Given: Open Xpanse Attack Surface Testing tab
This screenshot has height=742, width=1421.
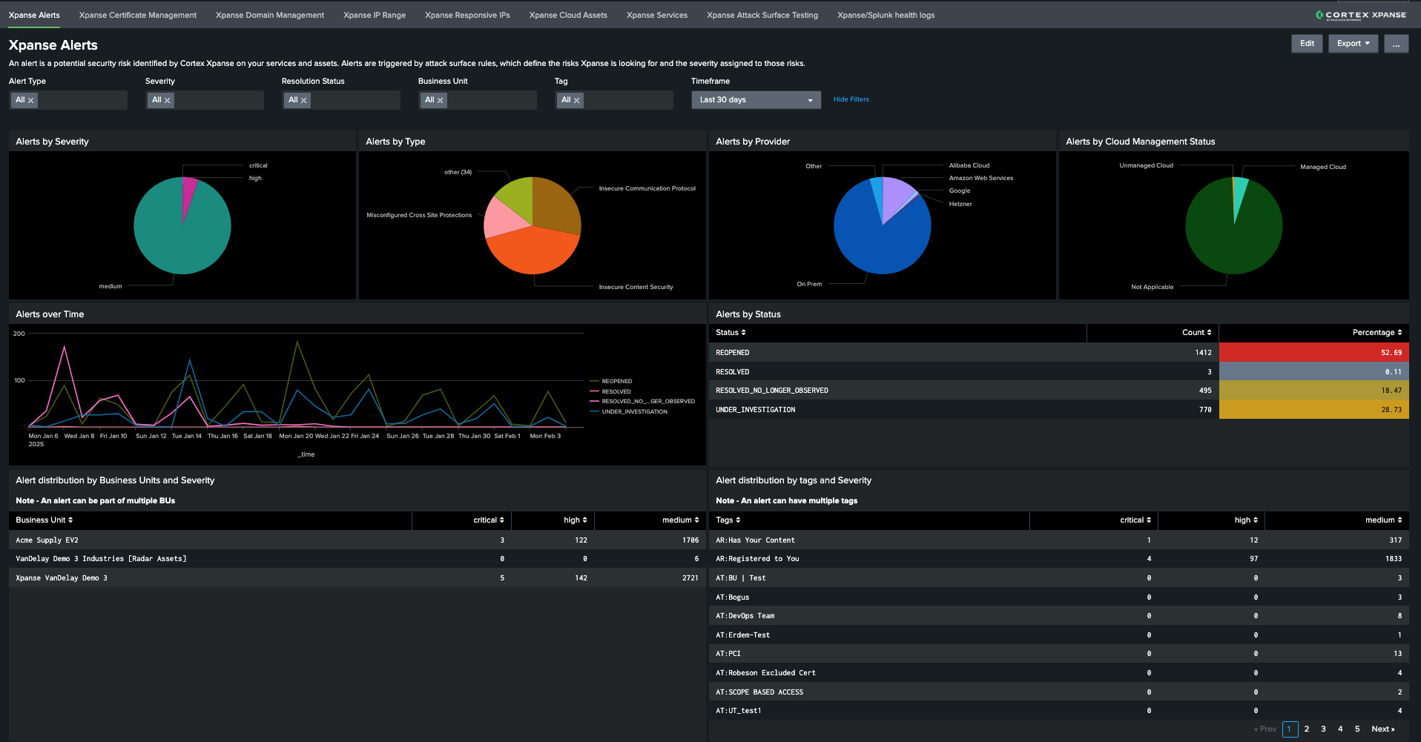Looking at the screenshot, I should [x=762, y=15].
